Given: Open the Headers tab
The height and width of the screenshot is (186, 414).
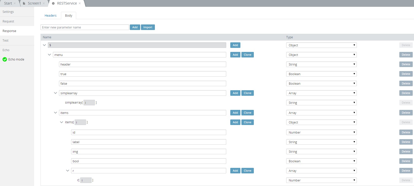Looking at the screenshot, I should (x=50, y=16).
